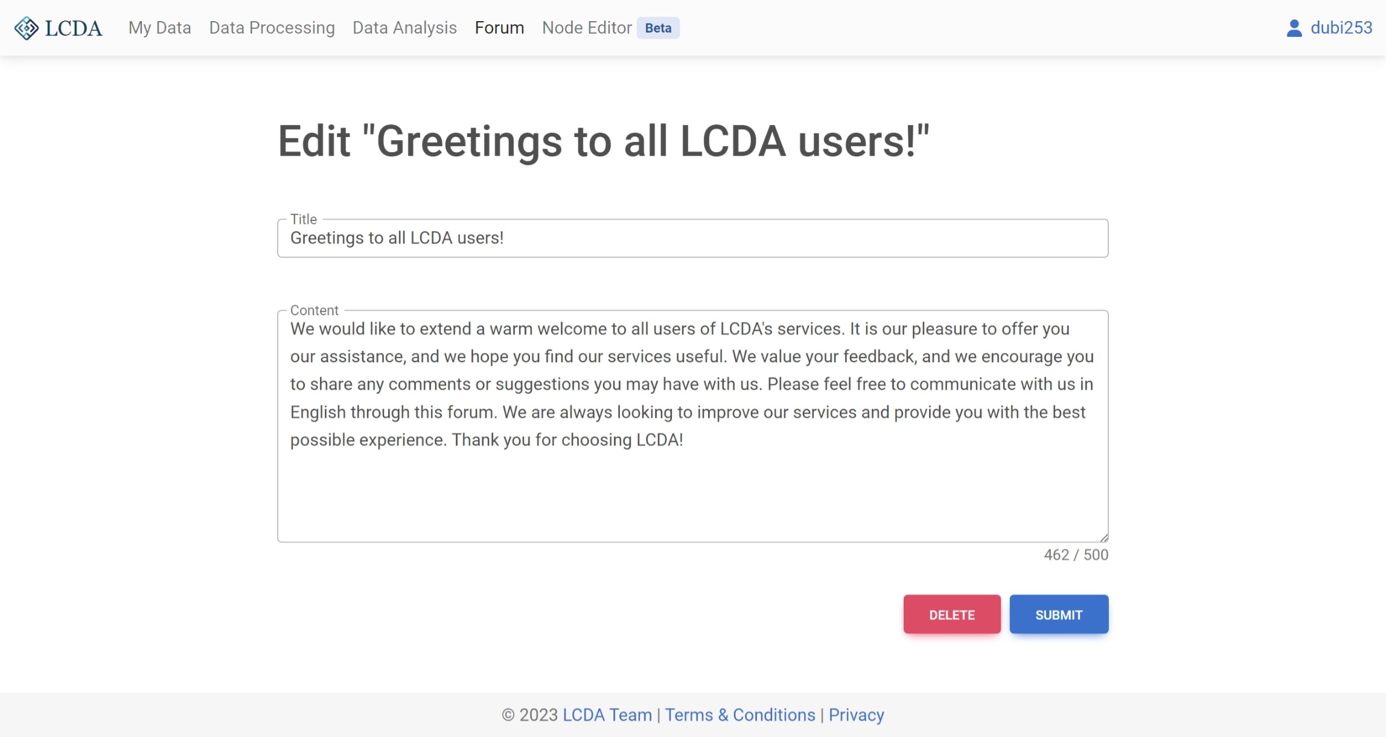Image resolution: width=1386 pixels, height=737 pixels.
Task: Open the Node Editor
Action: (586, 28)
